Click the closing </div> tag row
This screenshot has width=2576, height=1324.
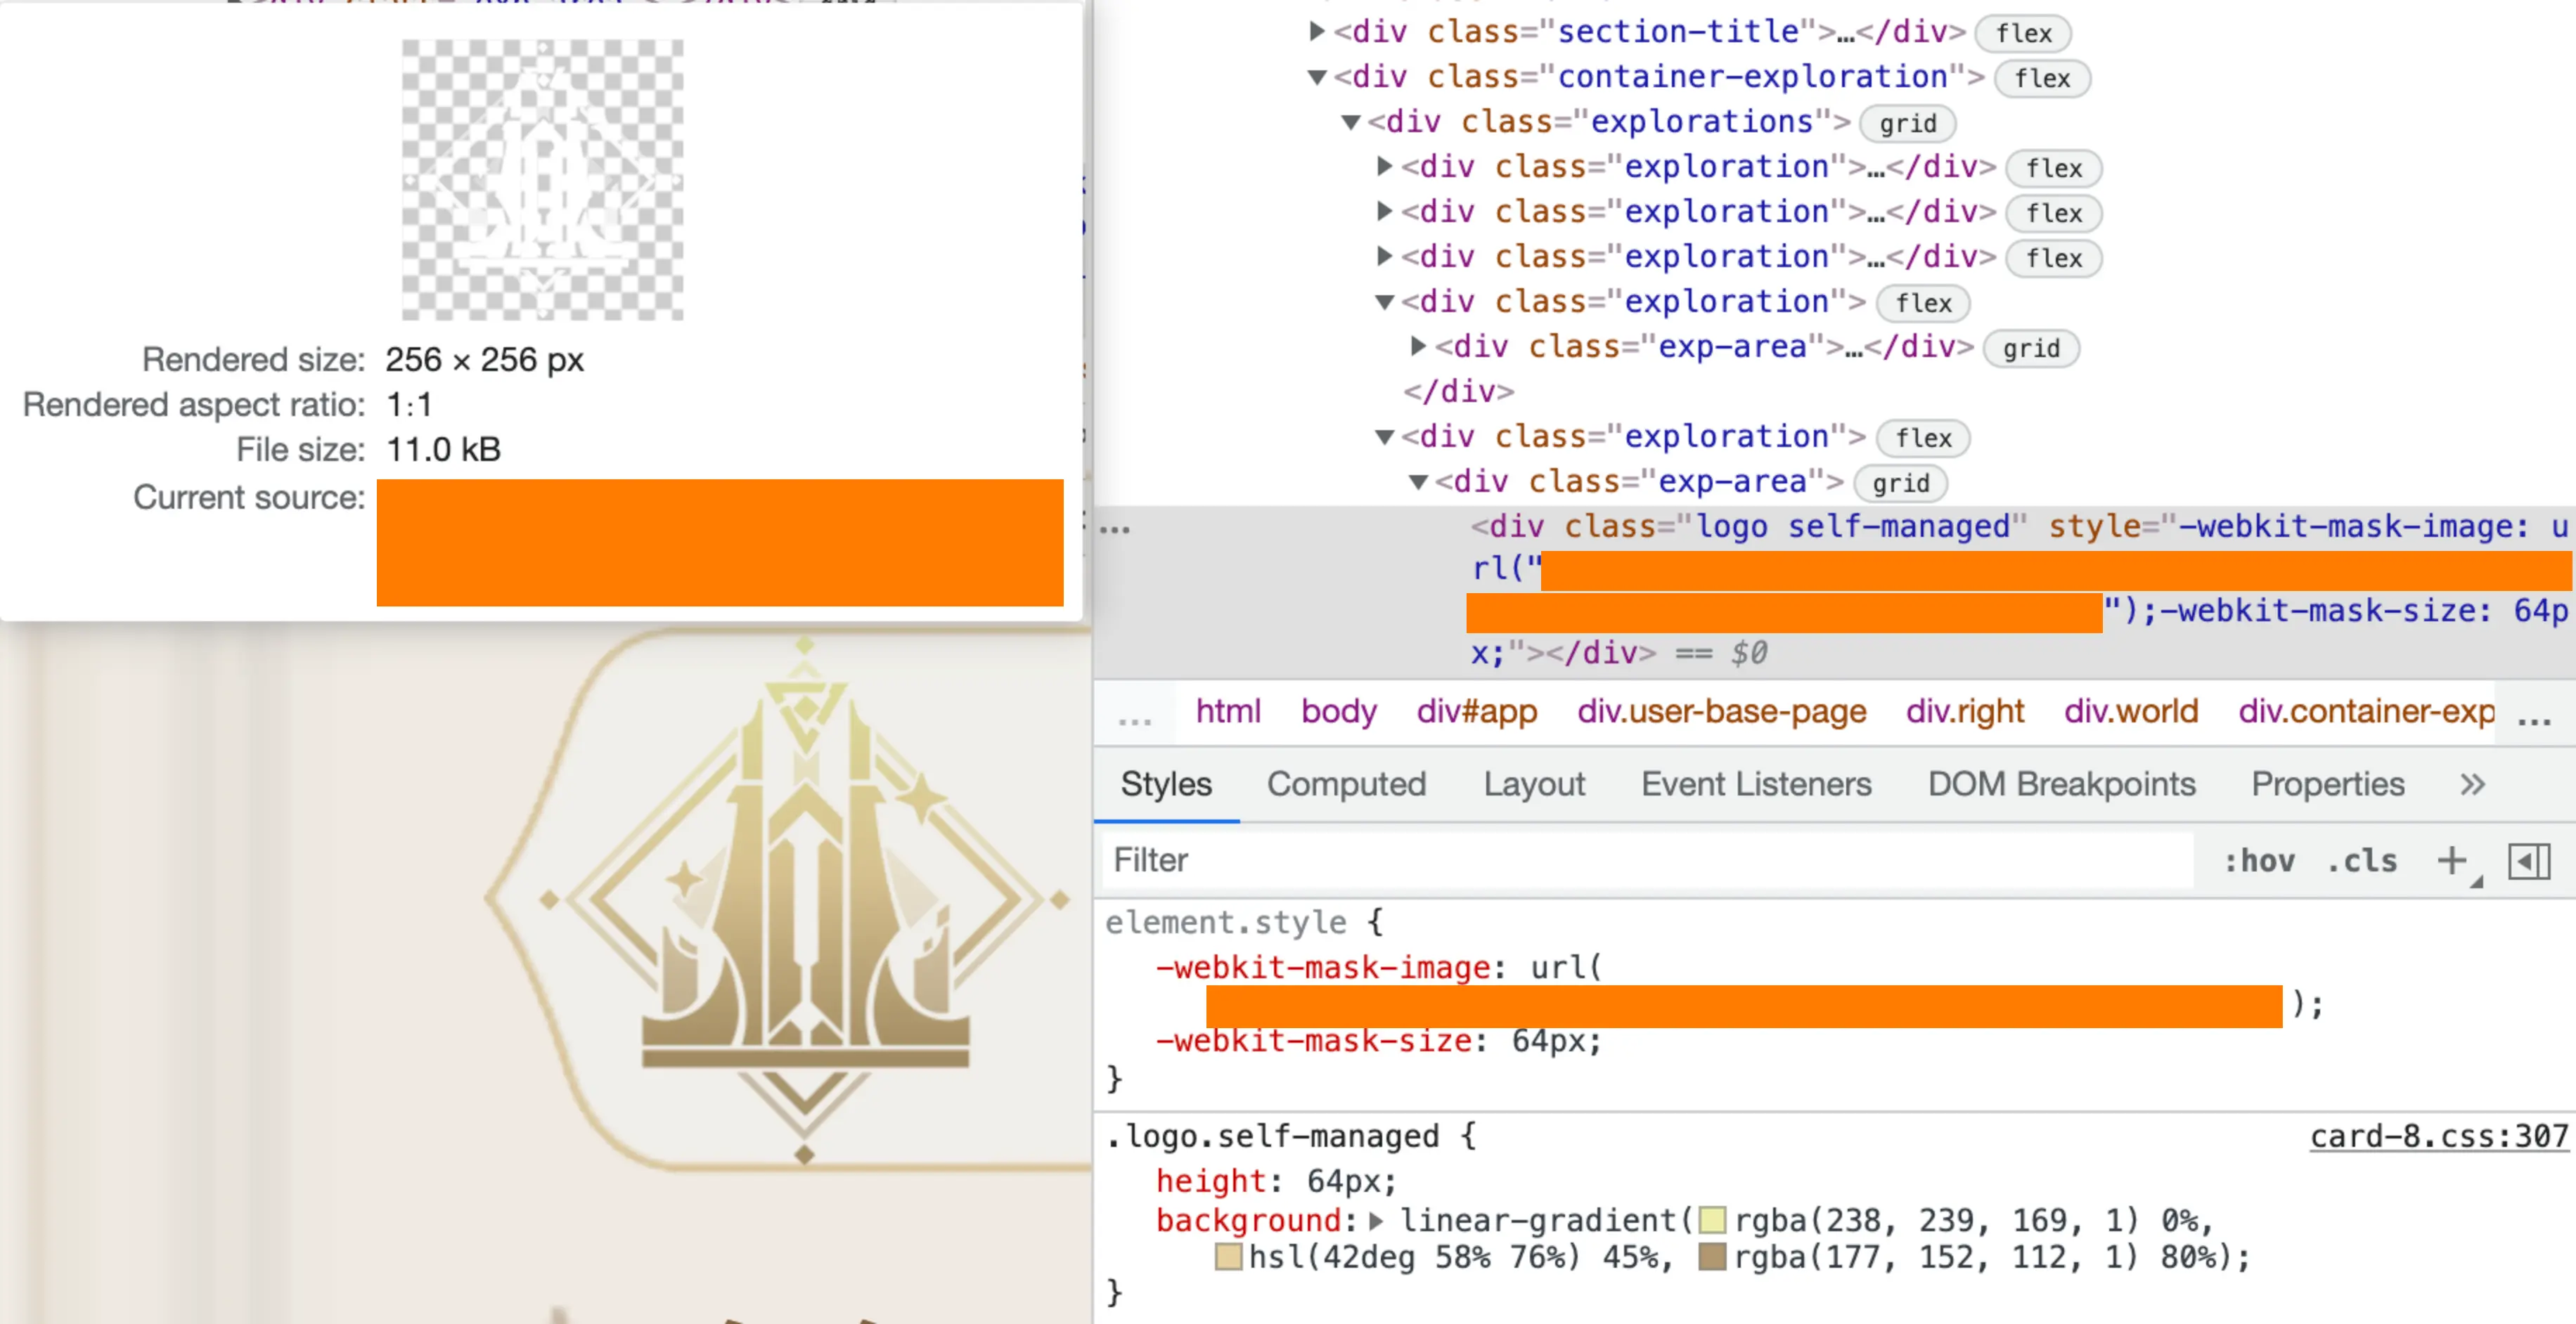pos(1459,391)
